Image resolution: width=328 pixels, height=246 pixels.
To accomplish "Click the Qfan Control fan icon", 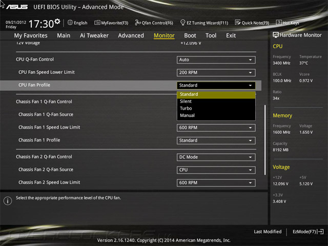I will [138, 23].
